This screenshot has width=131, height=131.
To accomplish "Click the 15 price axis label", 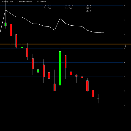I will (124, 105).
